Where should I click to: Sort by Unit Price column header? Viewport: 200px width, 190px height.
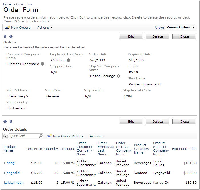click(x=34, y=149)
